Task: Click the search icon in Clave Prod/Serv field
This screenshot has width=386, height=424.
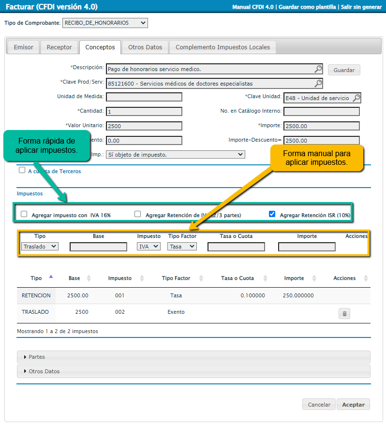Action: (x=318, y=83)
